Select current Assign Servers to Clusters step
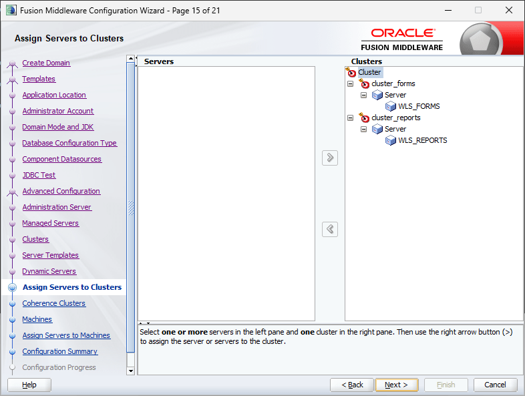Image resolution: width=525 pixels, height=396 pixels. point(72,287)
